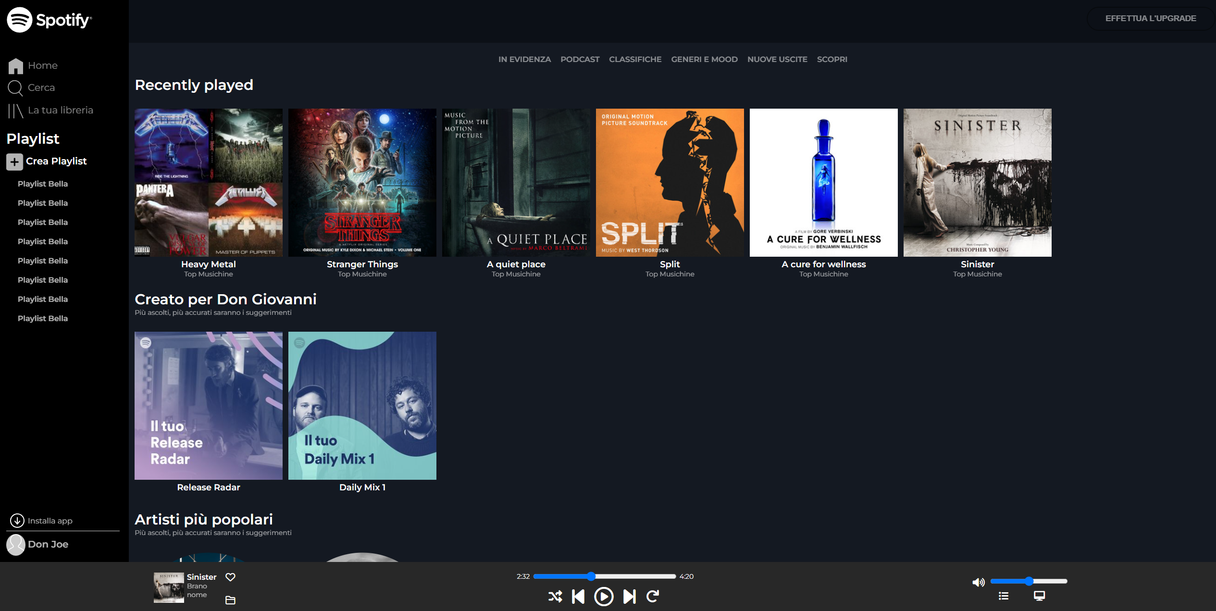
Task: Click the connect to a device icon
Action: [1039, 596]
